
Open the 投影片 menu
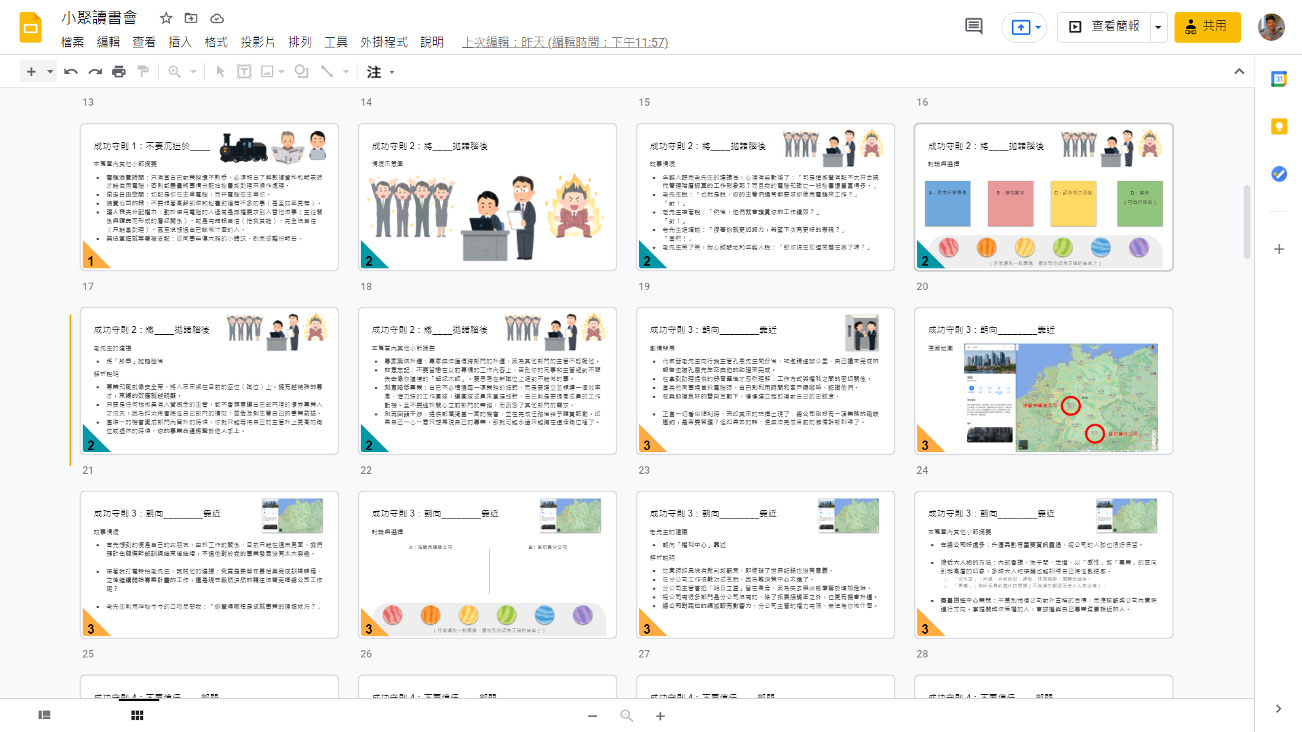pos(258,42)
